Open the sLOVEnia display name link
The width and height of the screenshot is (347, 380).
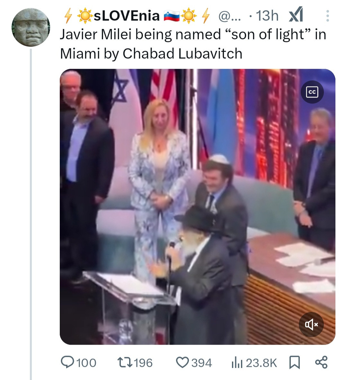coord(127,16)
